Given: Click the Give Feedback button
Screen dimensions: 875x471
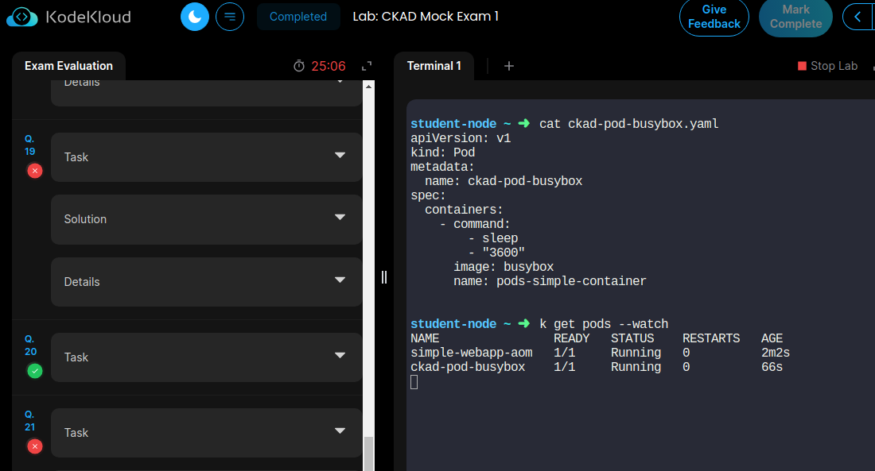Looking at the screenshot, I should 714,17.
